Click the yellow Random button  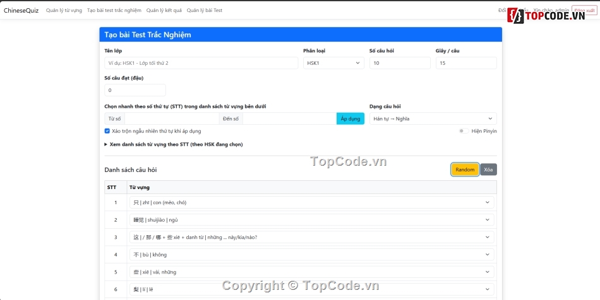(x=465, y=170)
